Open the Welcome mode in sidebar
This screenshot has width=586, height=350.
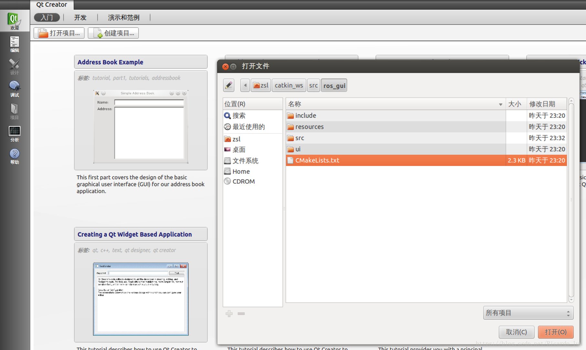coord(14,21)
